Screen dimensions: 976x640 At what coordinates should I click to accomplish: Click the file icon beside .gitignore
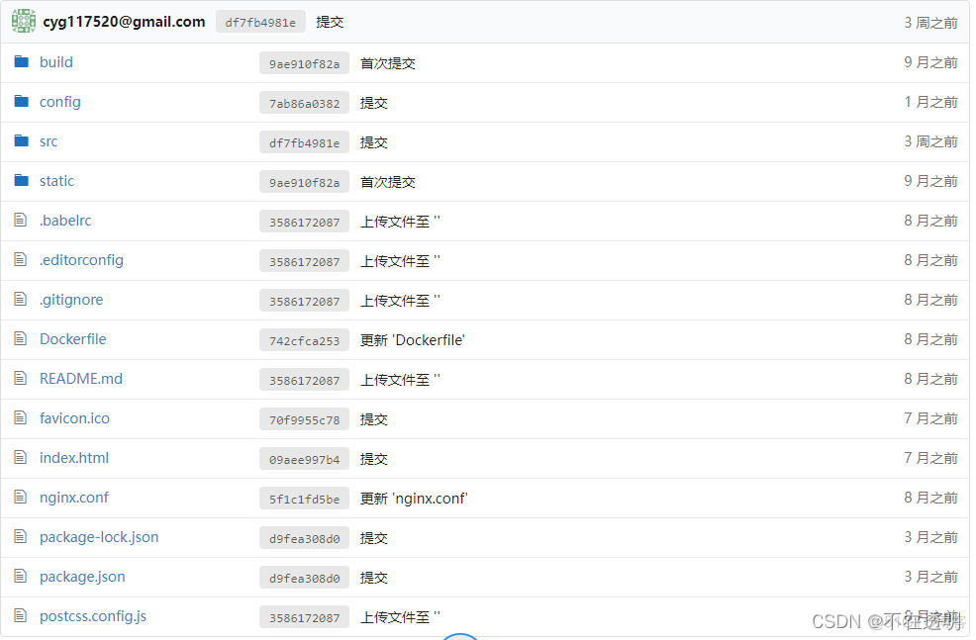click(x=21, y=299)
